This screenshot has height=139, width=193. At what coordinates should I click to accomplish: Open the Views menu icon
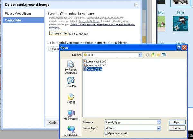(x=164, y=55)
